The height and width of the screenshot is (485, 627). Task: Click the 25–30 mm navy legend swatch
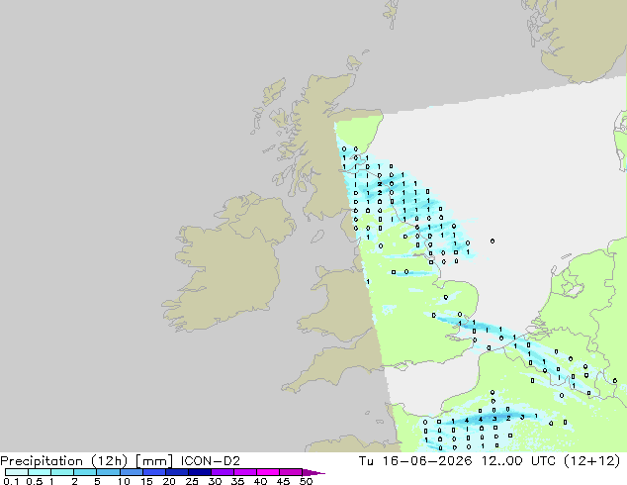point(199,472)
